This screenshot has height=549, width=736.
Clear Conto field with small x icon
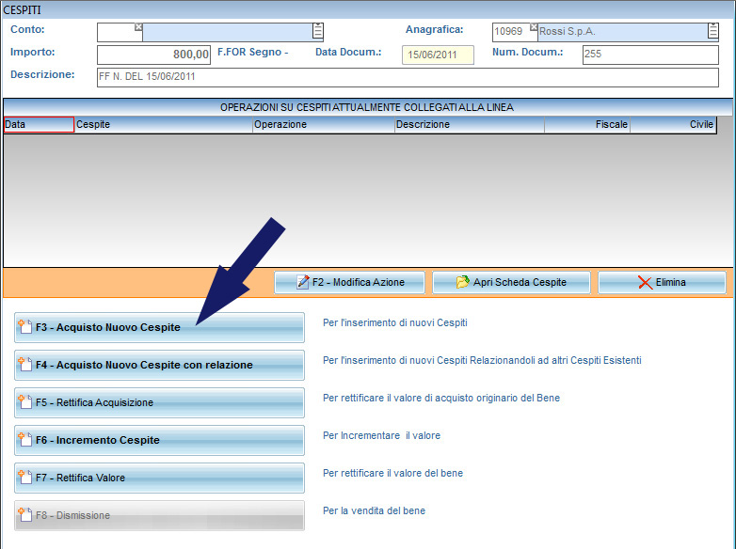[x=138, y=27]
